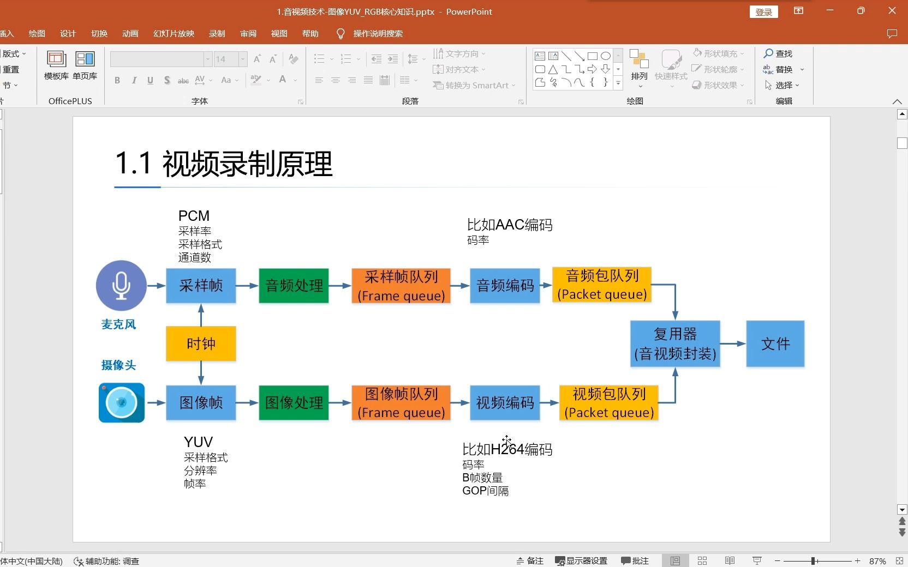Viewport: 908px width, 567px height.
Task: Center align the paragraph text
Action: [x=335, y=81]
